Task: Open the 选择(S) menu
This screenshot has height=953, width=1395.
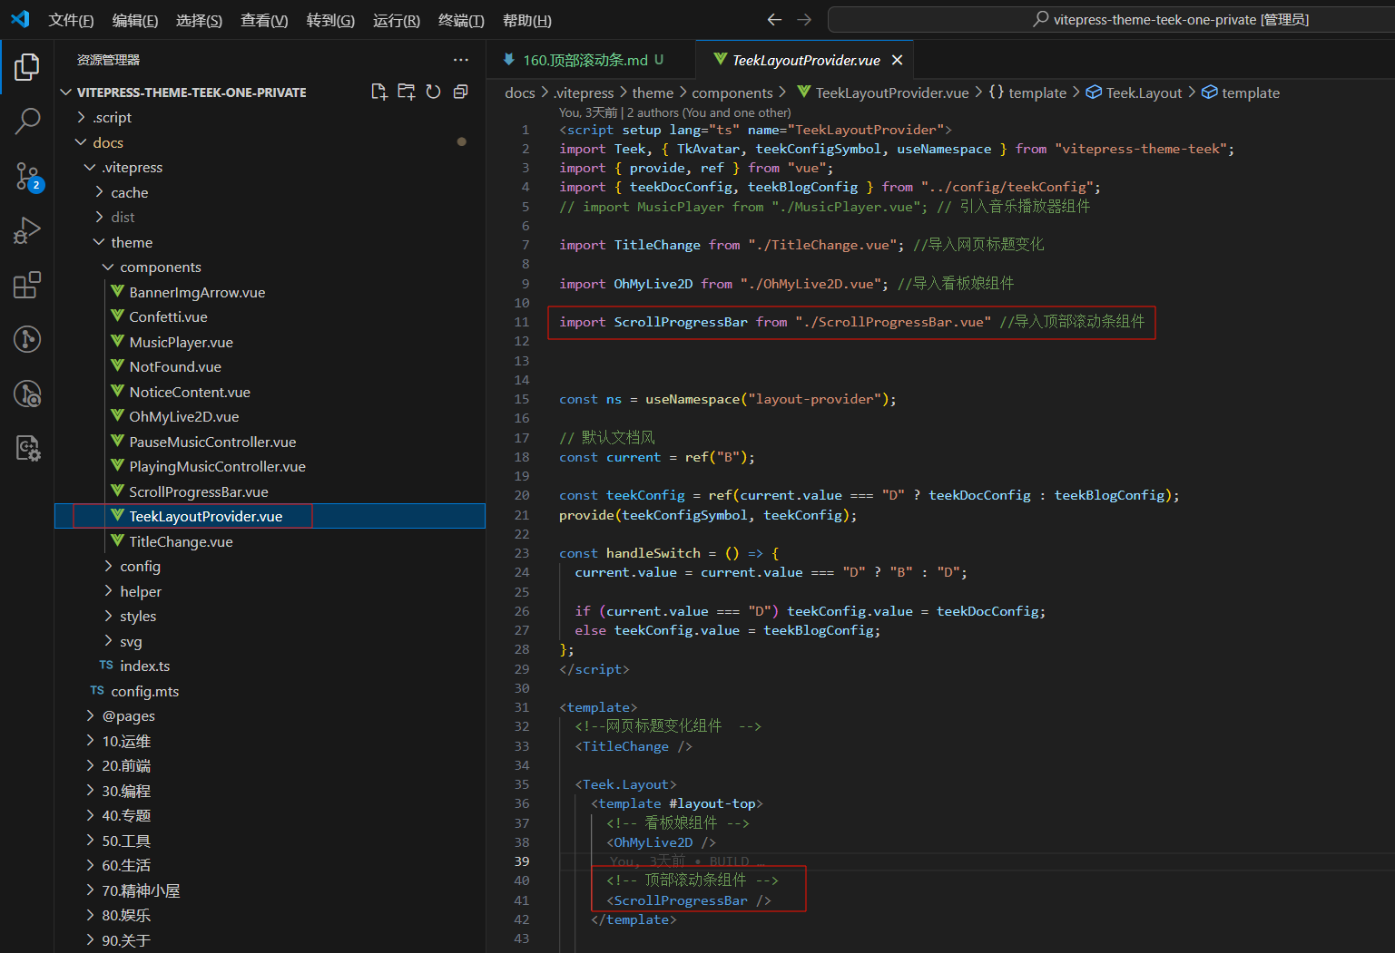Action: tap(199, 20)
